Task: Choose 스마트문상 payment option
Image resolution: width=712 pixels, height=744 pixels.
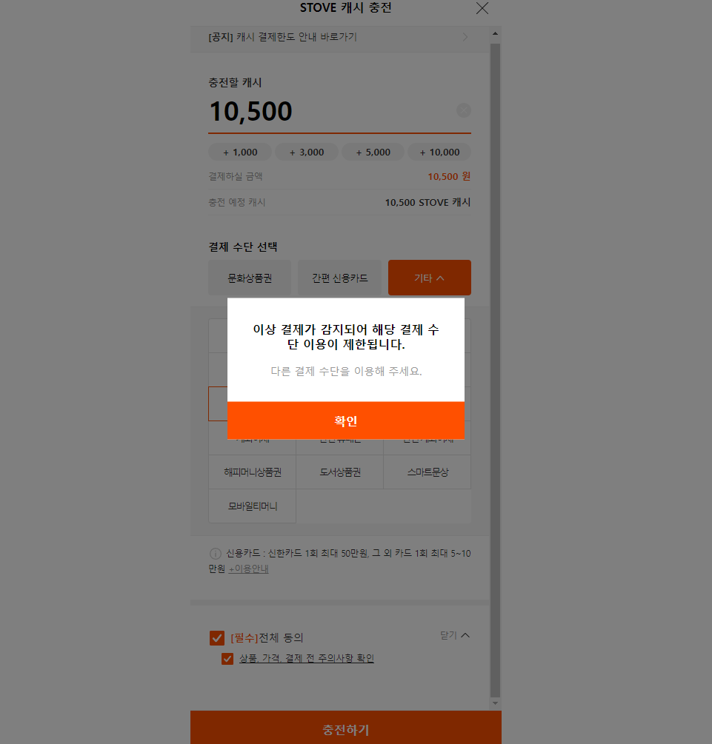Action: 427,472
